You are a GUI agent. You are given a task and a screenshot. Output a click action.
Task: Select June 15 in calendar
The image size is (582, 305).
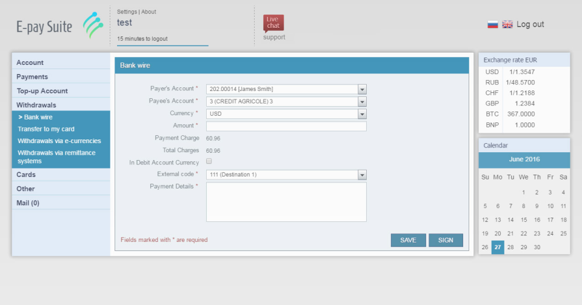coord(524,220)
